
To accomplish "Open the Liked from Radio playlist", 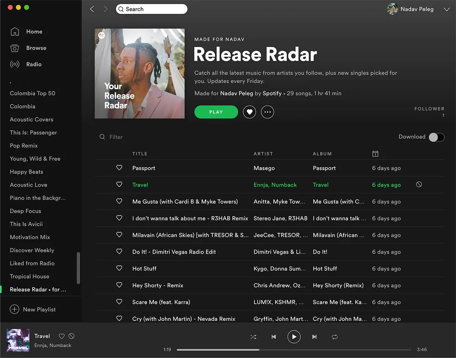I will pos(32,263).
